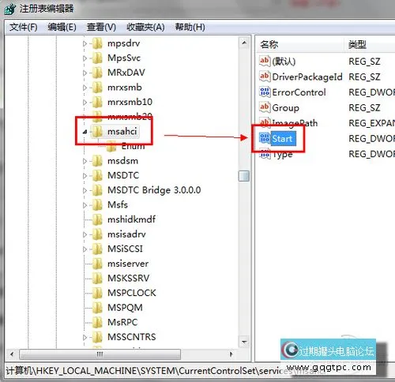The width and height of the screenshot is (395, 382).
Task: Select the MsRPC folder icon
Action: (97, 322)
